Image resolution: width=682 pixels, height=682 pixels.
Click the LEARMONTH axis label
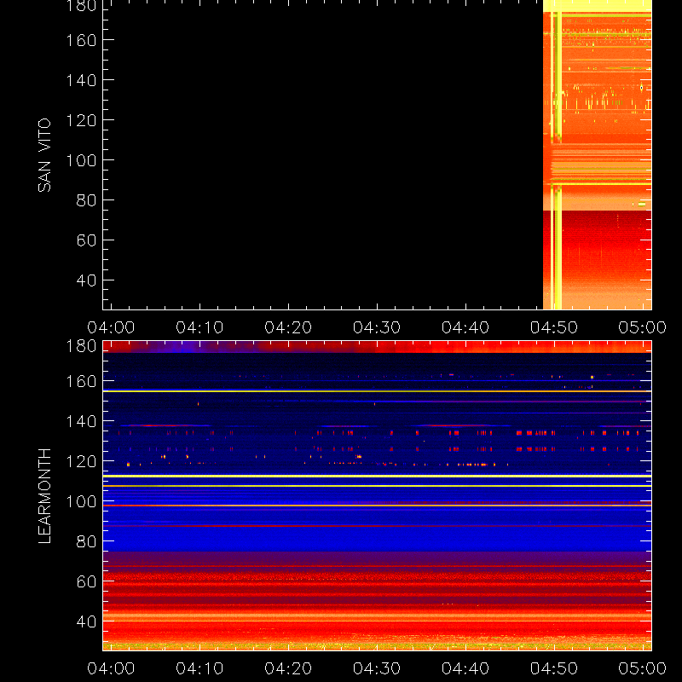point(44,496)
